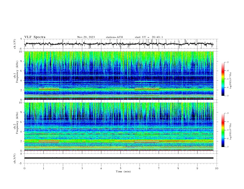Screen dimensions: 244x189
Task: Click the '-3' value on upper colorbar
Action: (x=227, y=62)
